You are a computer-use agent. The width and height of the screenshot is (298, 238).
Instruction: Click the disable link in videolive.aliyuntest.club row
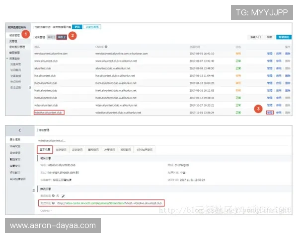coord(279,113)
